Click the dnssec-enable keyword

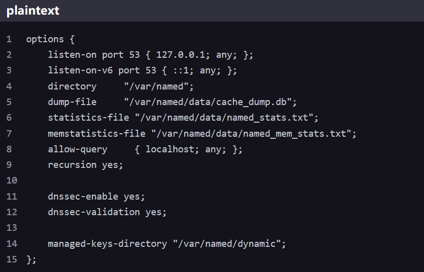pos(83,196)
